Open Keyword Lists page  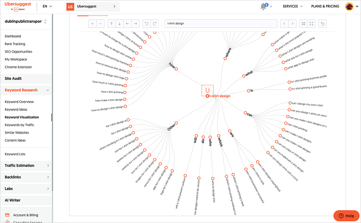tap(15, 154)
